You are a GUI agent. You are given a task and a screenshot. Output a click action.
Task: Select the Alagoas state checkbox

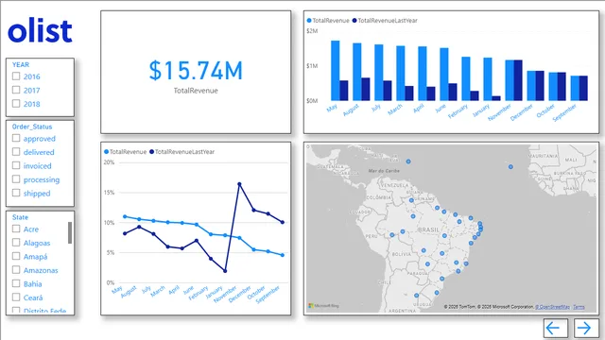pos(16,243)
